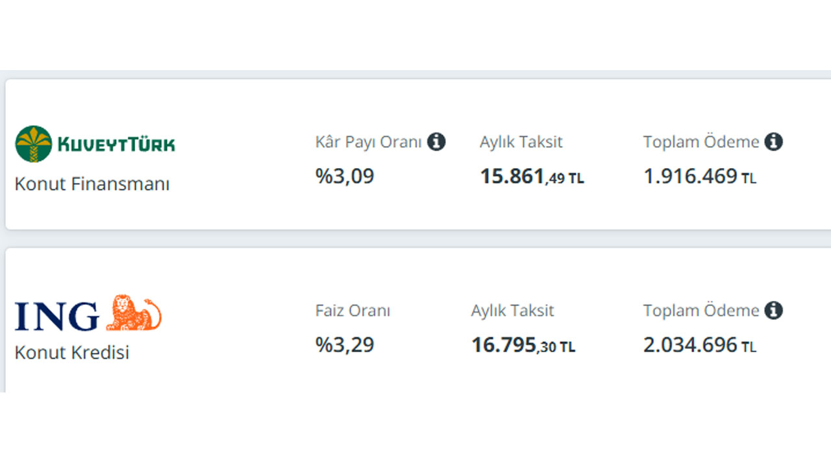Select the Faiz Oranı label
The image size is (831, 467).
(x=353, y=311)
